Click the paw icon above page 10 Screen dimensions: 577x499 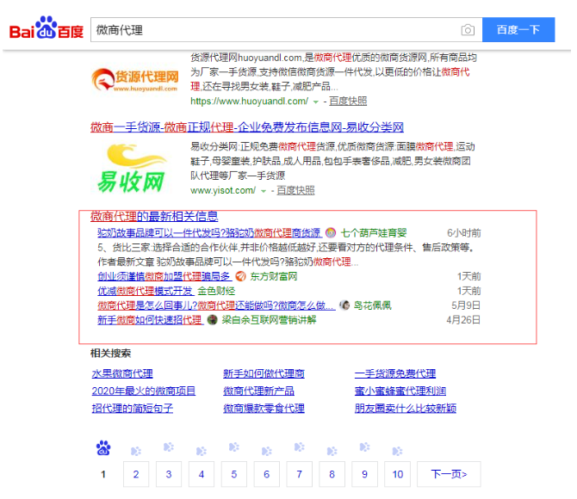(x=397, y=451)
